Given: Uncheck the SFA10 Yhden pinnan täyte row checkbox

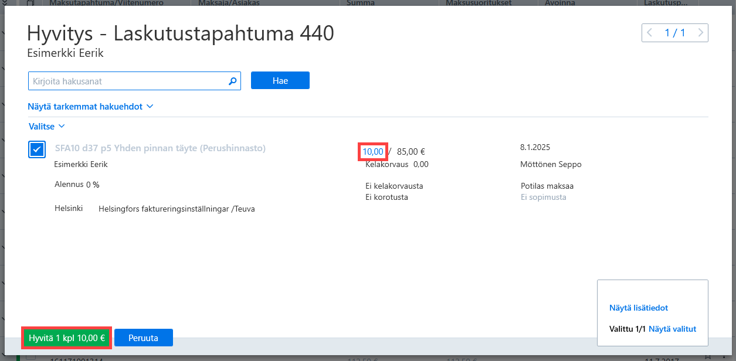Looking at the screenshot, I should click(x=37, y=149).
